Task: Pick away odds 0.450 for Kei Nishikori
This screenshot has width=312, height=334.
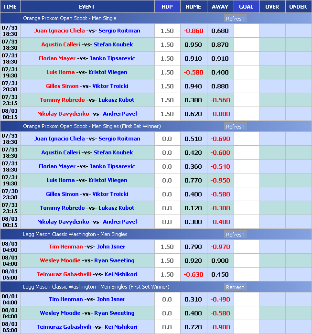Action: point(220,274)
